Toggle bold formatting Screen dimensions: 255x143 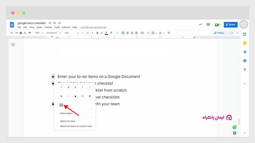[x=97, y=33]
